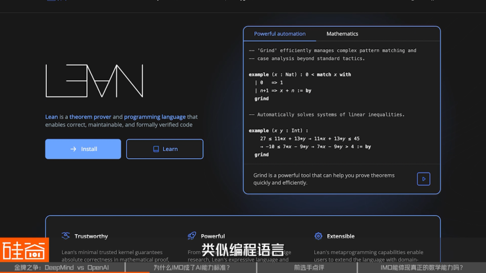Click the arrow icon in Install button

tap(73, 149)
